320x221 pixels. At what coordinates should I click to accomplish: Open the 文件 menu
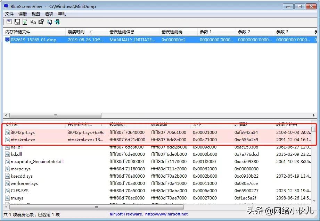coord(9,14)
